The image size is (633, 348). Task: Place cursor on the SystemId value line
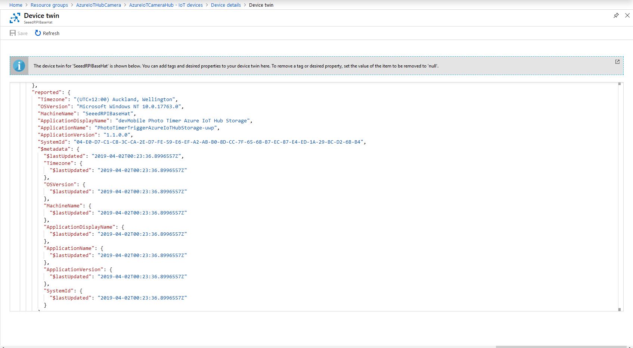pos(219,142)
